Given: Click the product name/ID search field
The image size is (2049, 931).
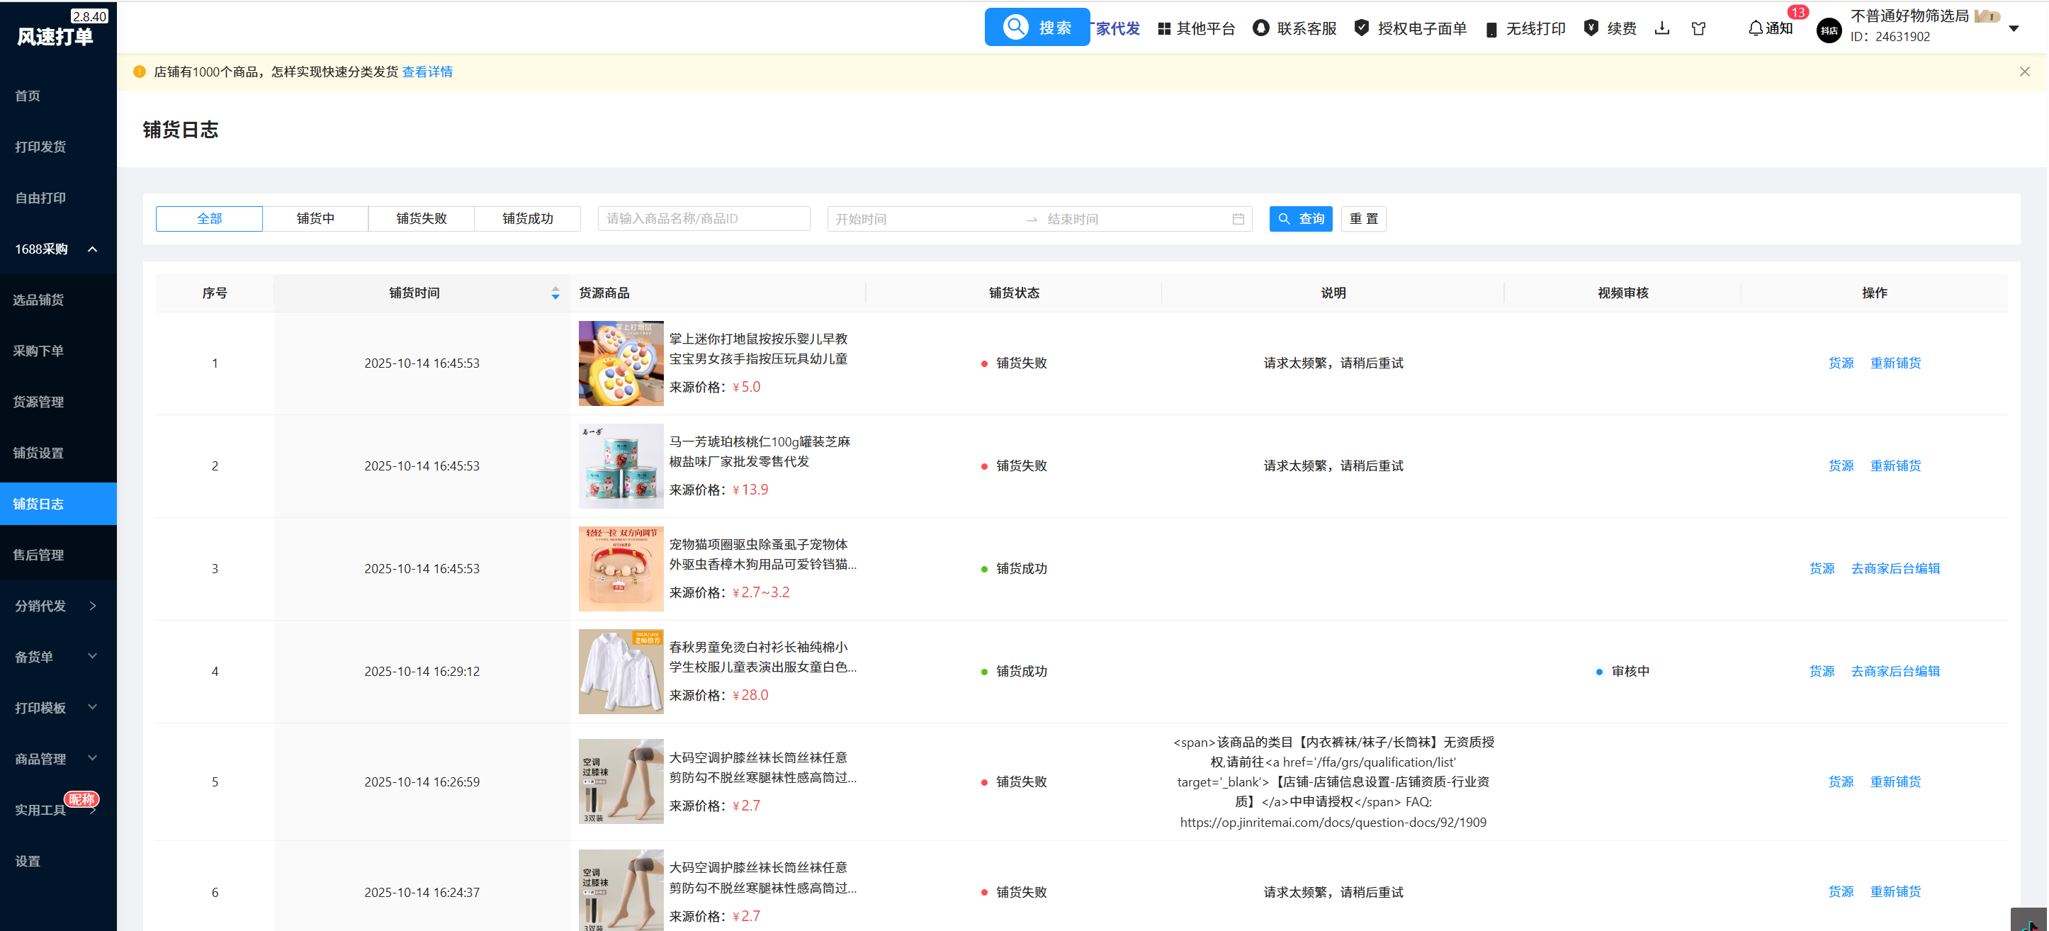Looking at the screenshot, I should (703, 219).
